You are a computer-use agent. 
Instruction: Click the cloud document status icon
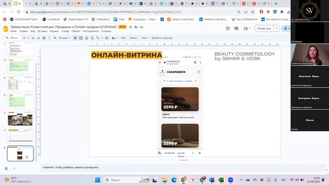(142, 27)
